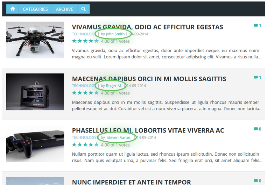267x185 pixels.
Task: Click comment bubble icon on 3D printer article
Action: pos(256,77)
